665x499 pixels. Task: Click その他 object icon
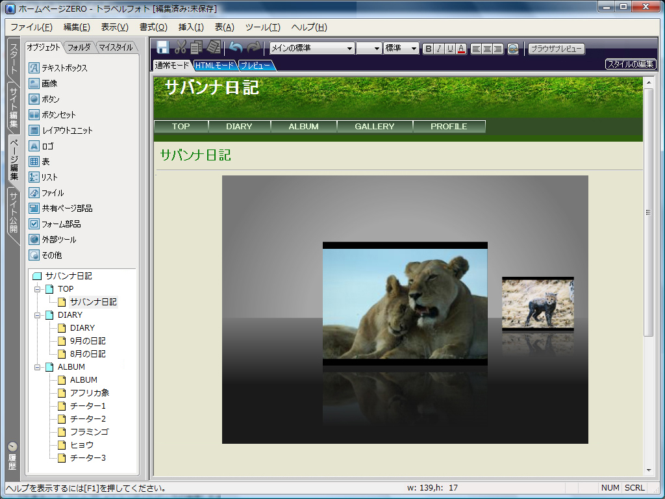pos(34,255)
